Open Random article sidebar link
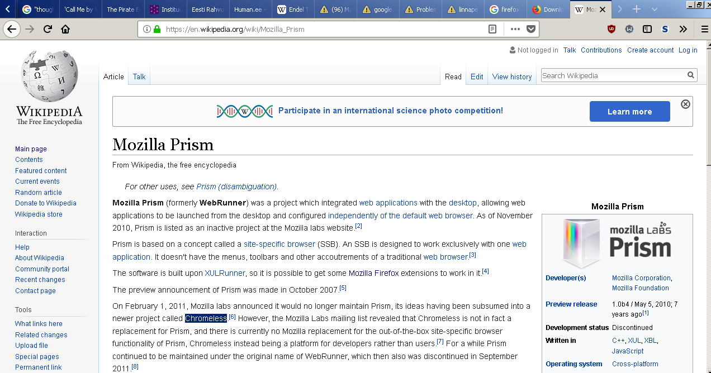 [x=39, y=193]
